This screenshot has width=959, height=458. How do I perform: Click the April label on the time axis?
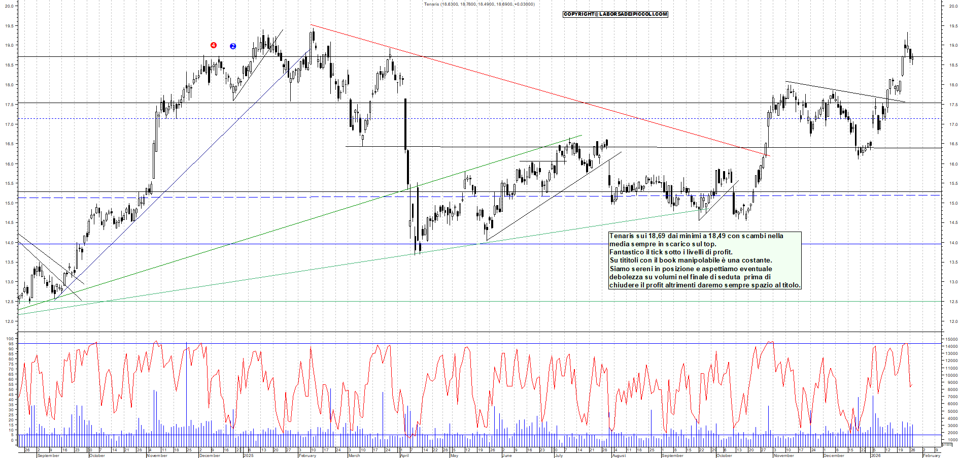point(404,455)
